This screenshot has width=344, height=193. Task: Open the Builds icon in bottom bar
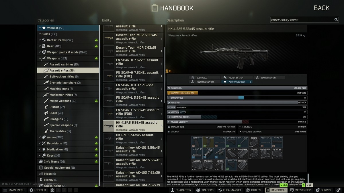[248, 190]
